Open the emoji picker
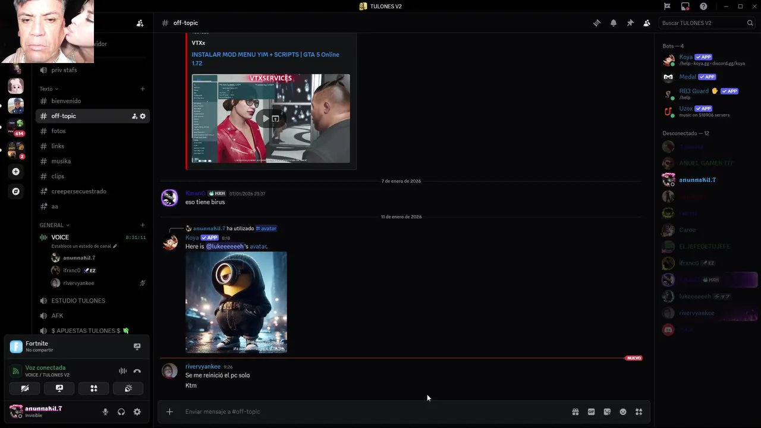Screen dimensions: 761x428 click(623, 412)
